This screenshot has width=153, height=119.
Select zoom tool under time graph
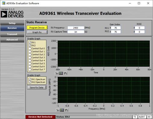click(x=61, y=73)
